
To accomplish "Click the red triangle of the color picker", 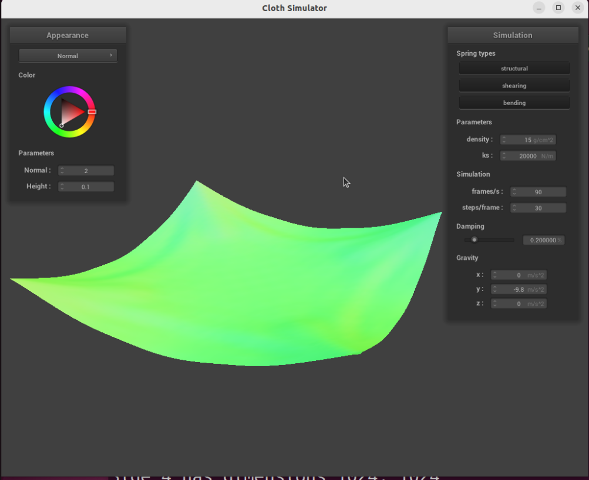I will [x=70, y=111].
